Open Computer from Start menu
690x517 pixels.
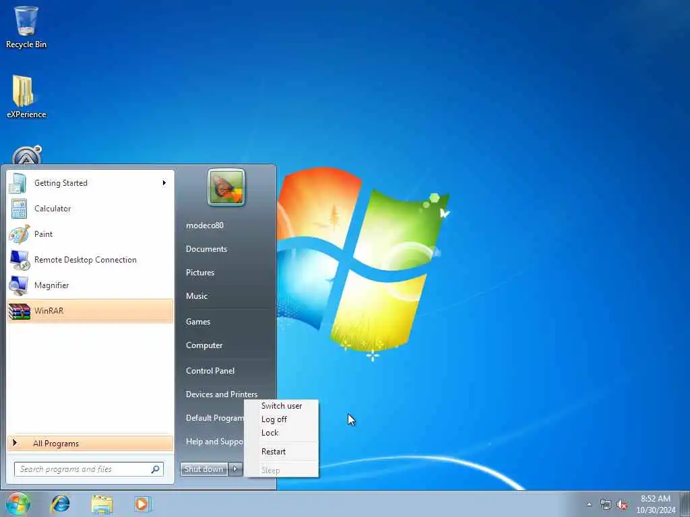point(204,345)
